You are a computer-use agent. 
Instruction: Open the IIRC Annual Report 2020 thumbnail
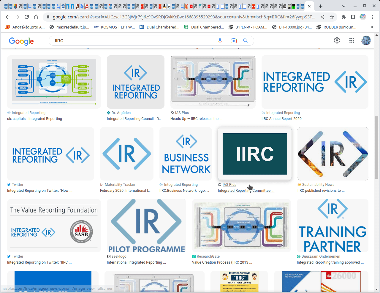point(315,82)
